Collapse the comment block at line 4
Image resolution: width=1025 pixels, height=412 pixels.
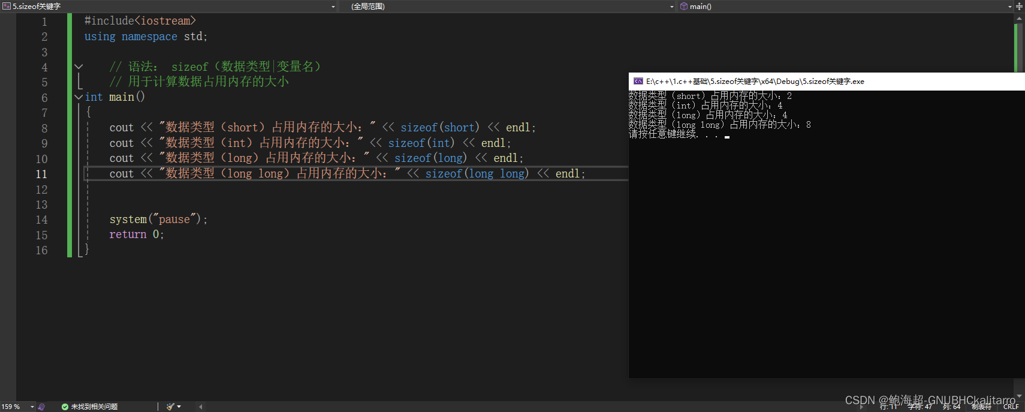point(79,67)
